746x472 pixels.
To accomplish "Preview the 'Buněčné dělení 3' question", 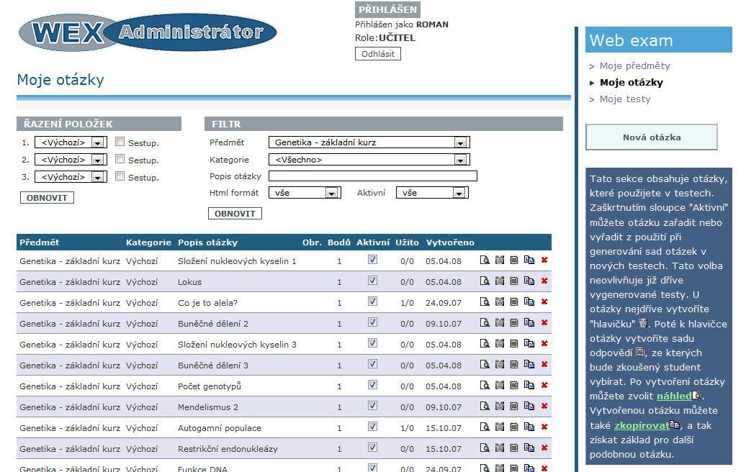I will coord(485,365).
